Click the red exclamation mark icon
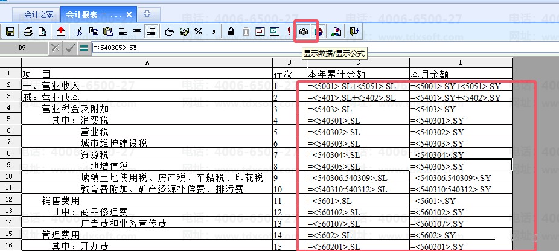 click(289, 30)
